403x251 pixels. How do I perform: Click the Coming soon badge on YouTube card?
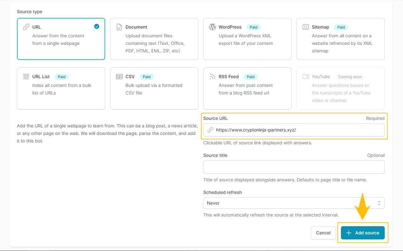(x=350, y=77)
